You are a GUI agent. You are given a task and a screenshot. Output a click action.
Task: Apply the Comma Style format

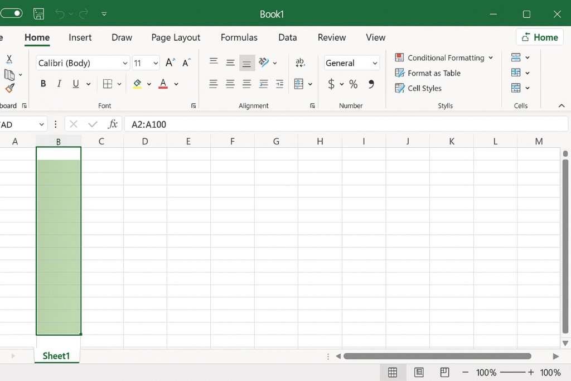tap(371, 84)
